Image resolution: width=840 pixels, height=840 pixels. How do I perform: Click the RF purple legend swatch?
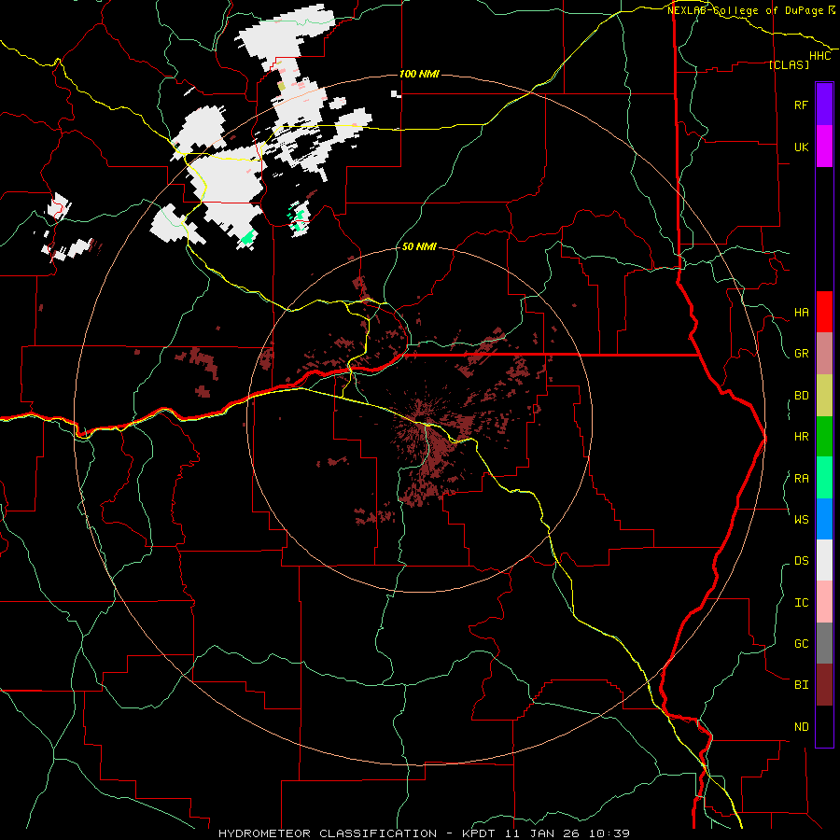(x=824, y=105)
